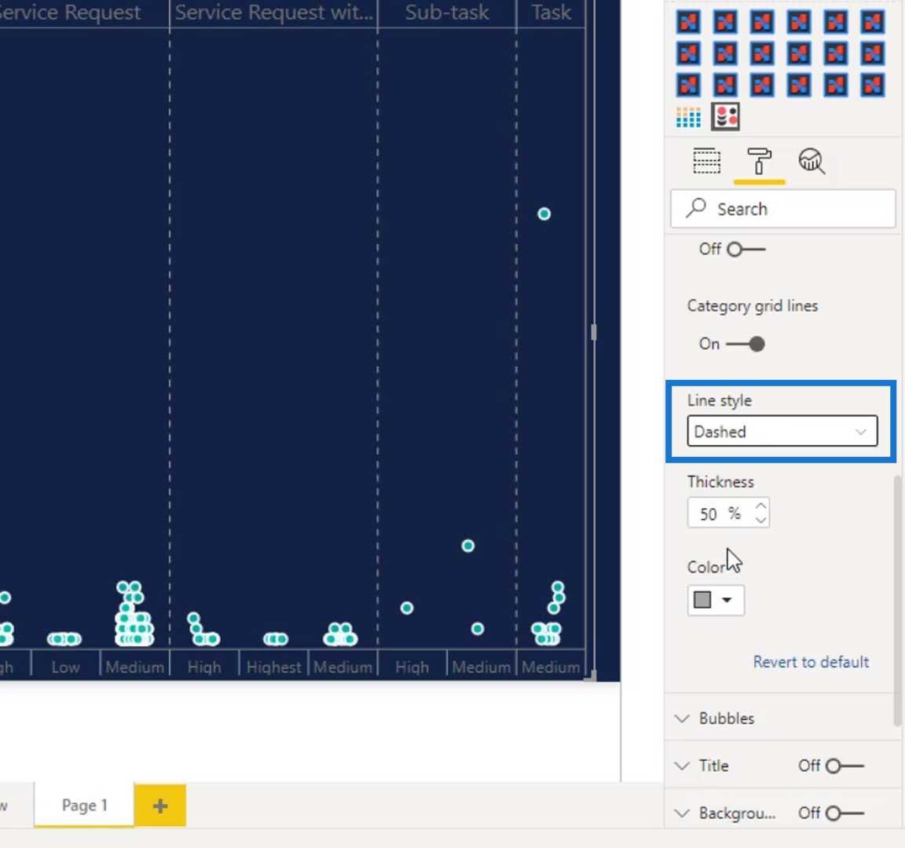Screen dimensions: 905x848
Task: Select top-right custom visual in the grid
Action: click(x=872, y=23)
